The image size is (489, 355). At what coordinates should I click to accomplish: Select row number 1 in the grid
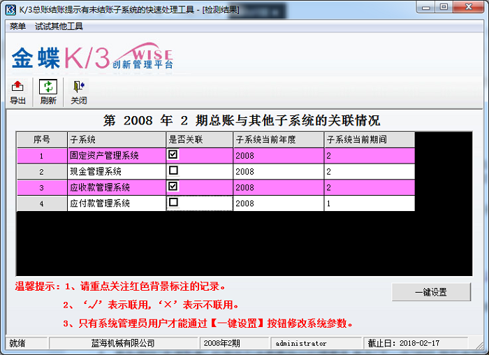point(41,155)
